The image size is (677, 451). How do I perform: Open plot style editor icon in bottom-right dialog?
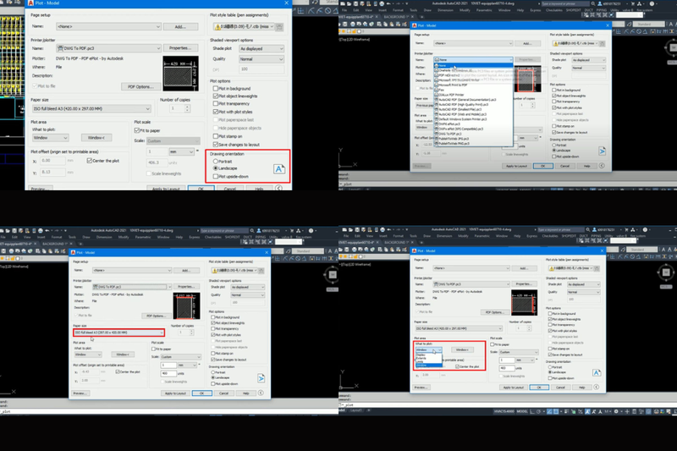coord(597,268)
